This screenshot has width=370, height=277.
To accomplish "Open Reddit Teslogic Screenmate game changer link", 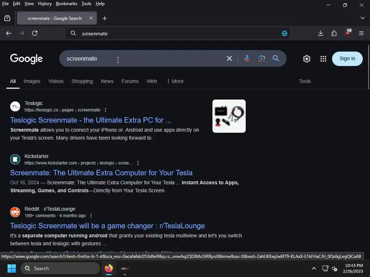I will click(x=107, y=226).
